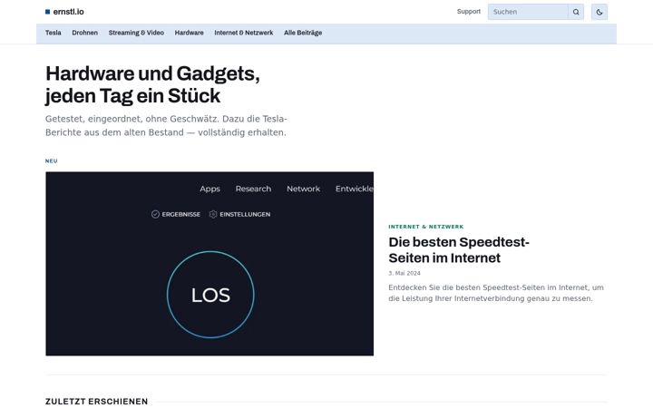Click the ernstl.io site logo

pyautogui.click(x=64, y=12)
